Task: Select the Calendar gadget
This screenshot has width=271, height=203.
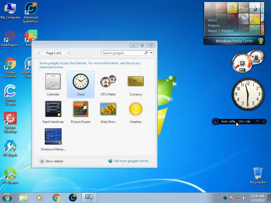Action: pos(53,84)
